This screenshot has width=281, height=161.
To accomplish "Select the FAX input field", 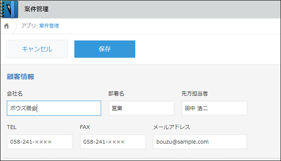I will tap(113, 142).
